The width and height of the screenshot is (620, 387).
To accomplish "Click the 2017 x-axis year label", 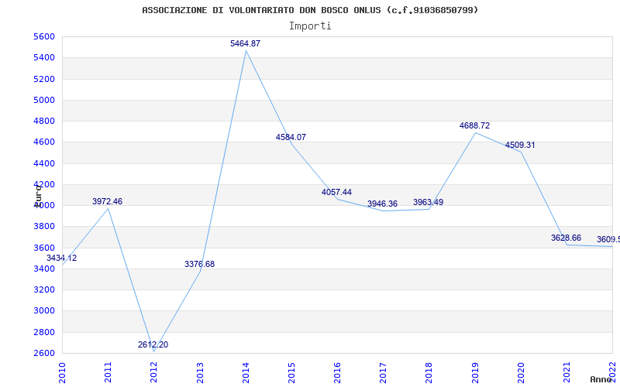I will [384, 373].
